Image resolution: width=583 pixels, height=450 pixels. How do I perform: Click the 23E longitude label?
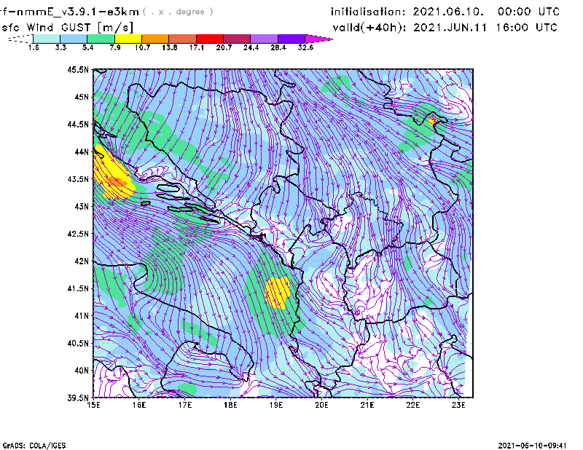coord(458,405)
